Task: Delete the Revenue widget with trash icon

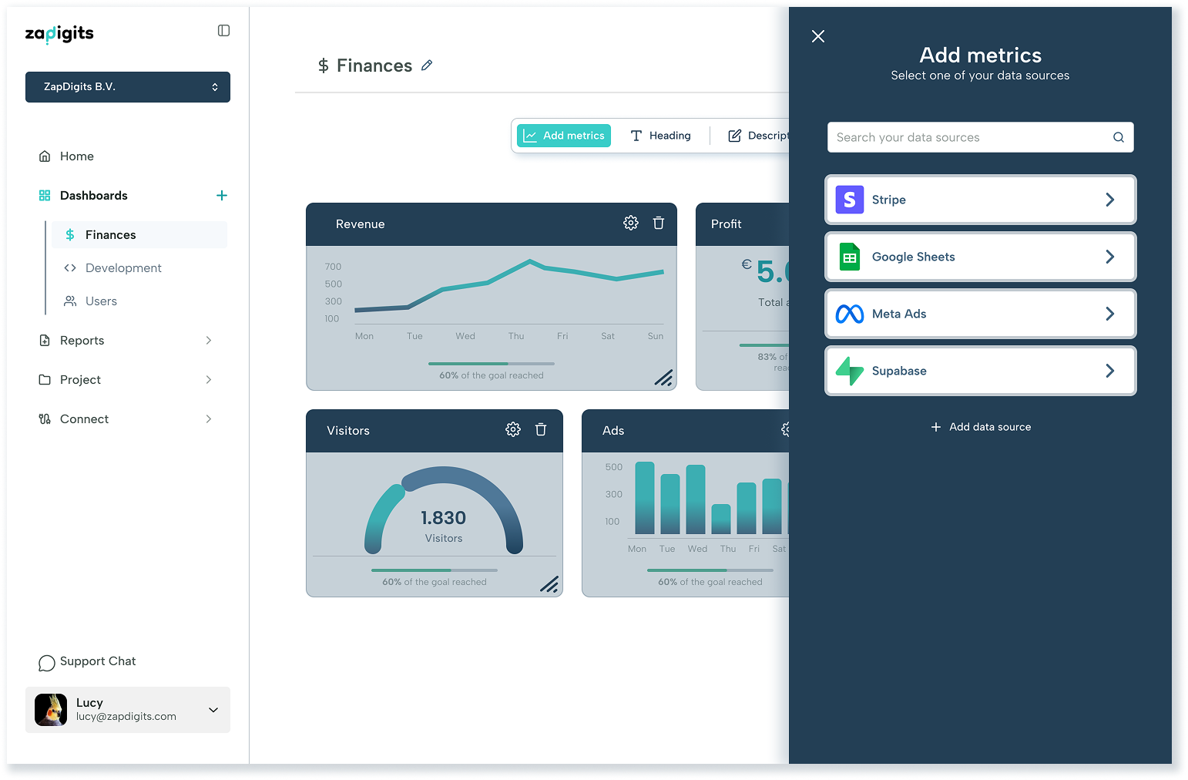Action: tap(659, 223)
